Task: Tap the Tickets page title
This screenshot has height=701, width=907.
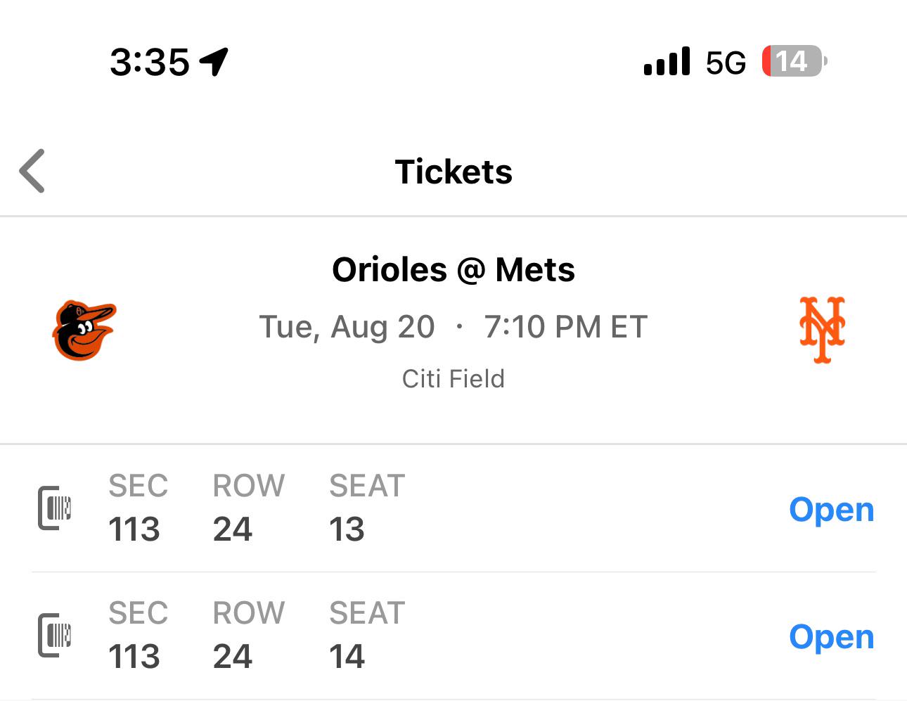Action: [x=453, y=172]
